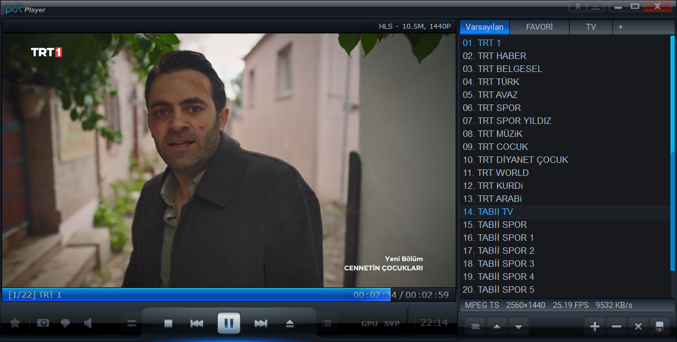The width and height of the screenshot is (677, 342).
Task: Mute audio with the speaker icon
Action: tap(88, 323)
